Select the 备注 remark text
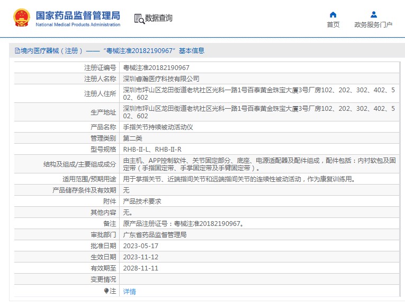 [183, 223]
